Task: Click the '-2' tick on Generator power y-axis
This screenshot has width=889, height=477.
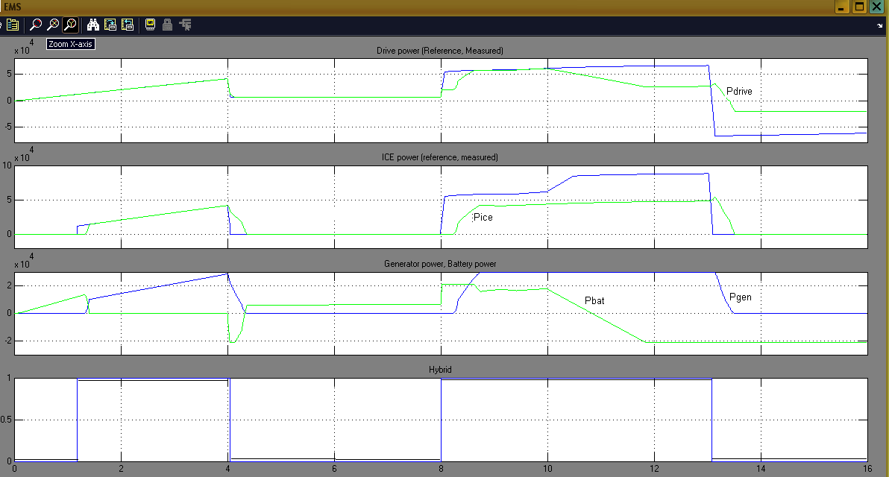Action: point(8,341)
